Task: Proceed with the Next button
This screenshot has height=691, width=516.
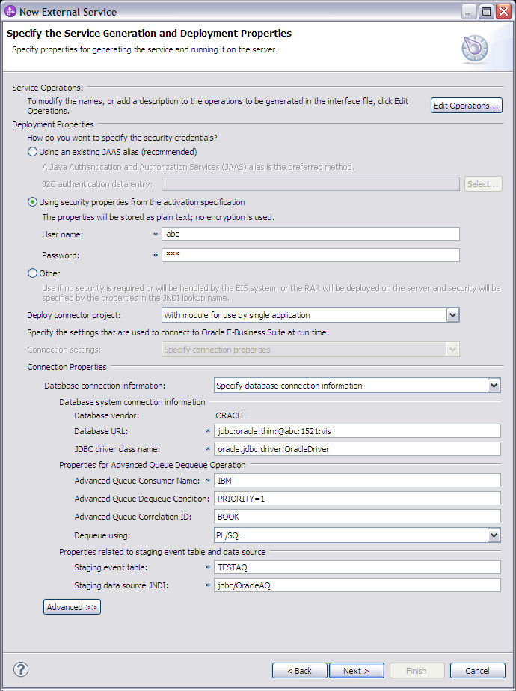Action: click(357, 671)
